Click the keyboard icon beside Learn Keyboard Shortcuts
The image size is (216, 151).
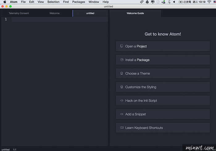pyautogui.click(x=122, y=128)
